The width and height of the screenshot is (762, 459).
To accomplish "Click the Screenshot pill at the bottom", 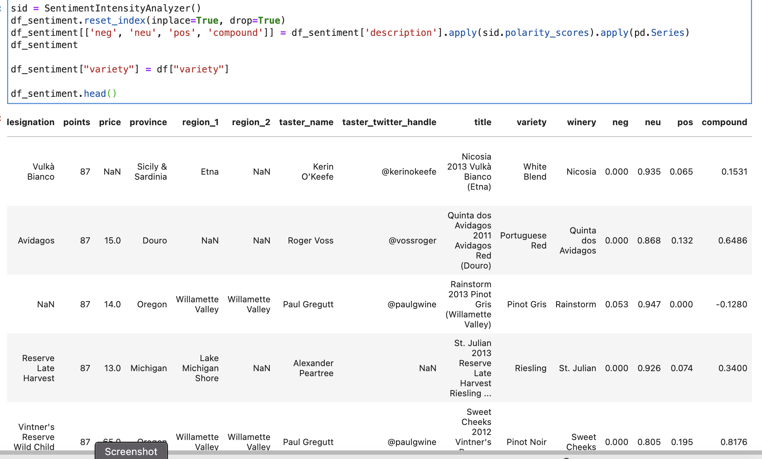I will pos(131,451).
